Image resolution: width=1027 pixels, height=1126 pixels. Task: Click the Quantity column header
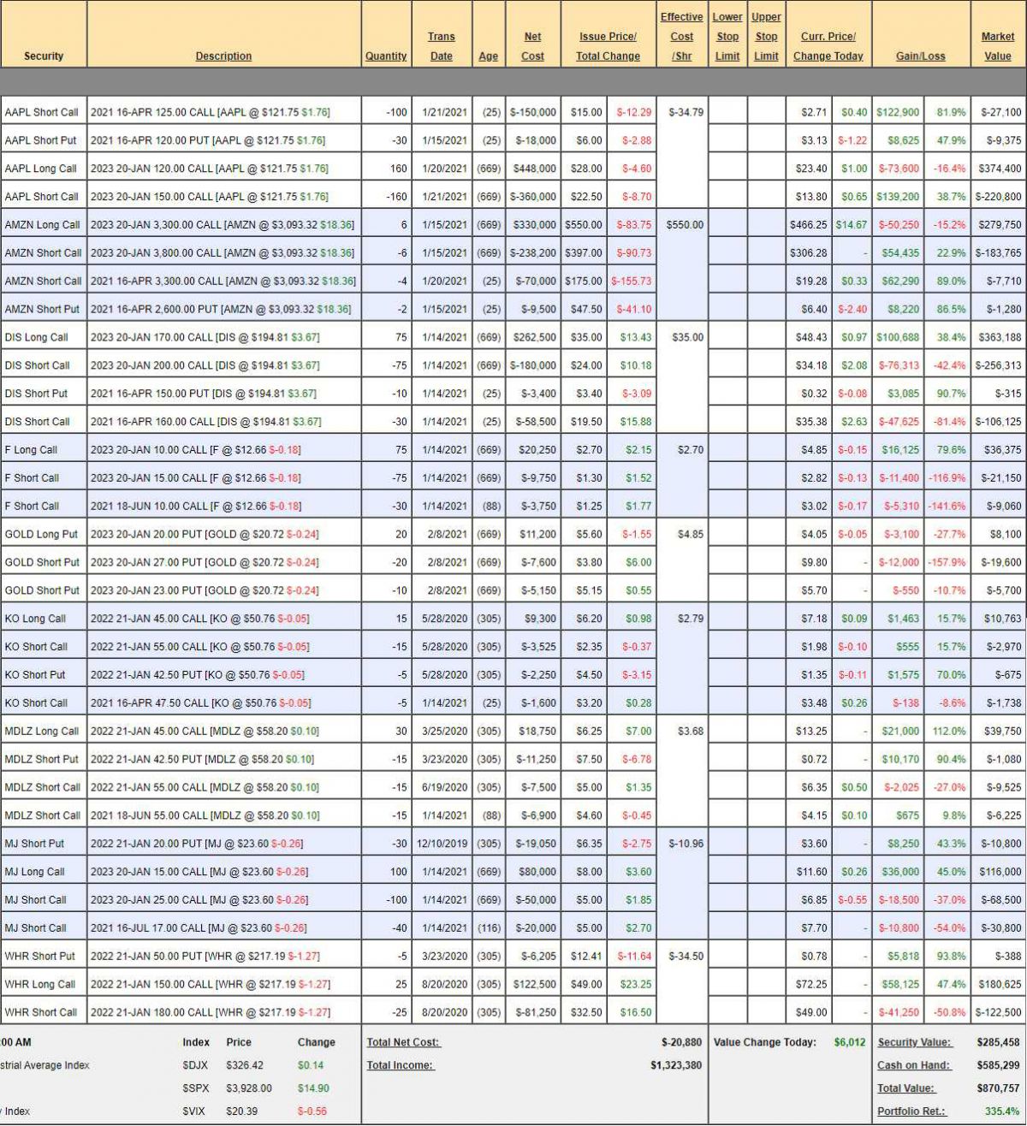coord(386,56)
